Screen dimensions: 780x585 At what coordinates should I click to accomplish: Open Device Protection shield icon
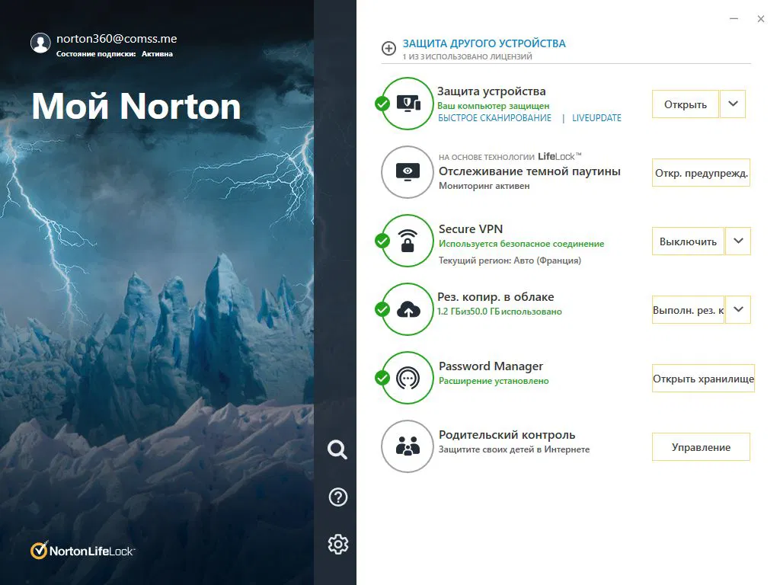tap(408, 104)
